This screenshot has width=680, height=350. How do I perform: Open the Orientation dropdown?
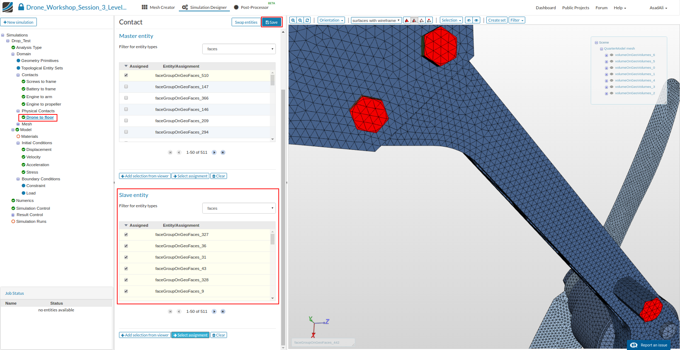coord(331,21)
